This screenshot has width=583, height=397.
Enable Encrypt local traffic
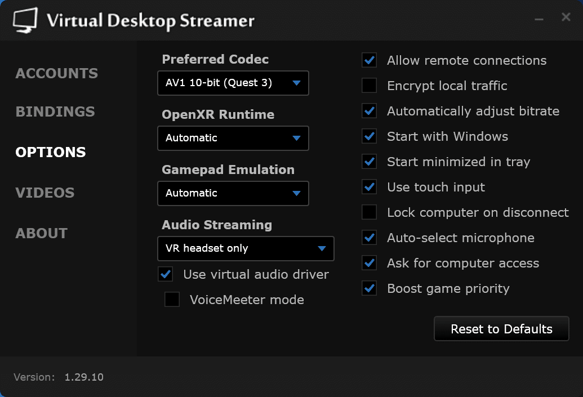click(370, 86)
